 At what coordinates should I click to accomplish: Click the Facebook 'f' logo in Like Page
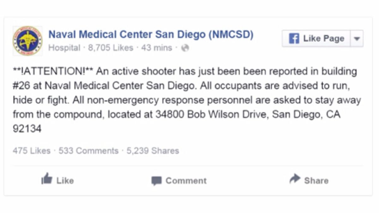click(x=294, y=39)
